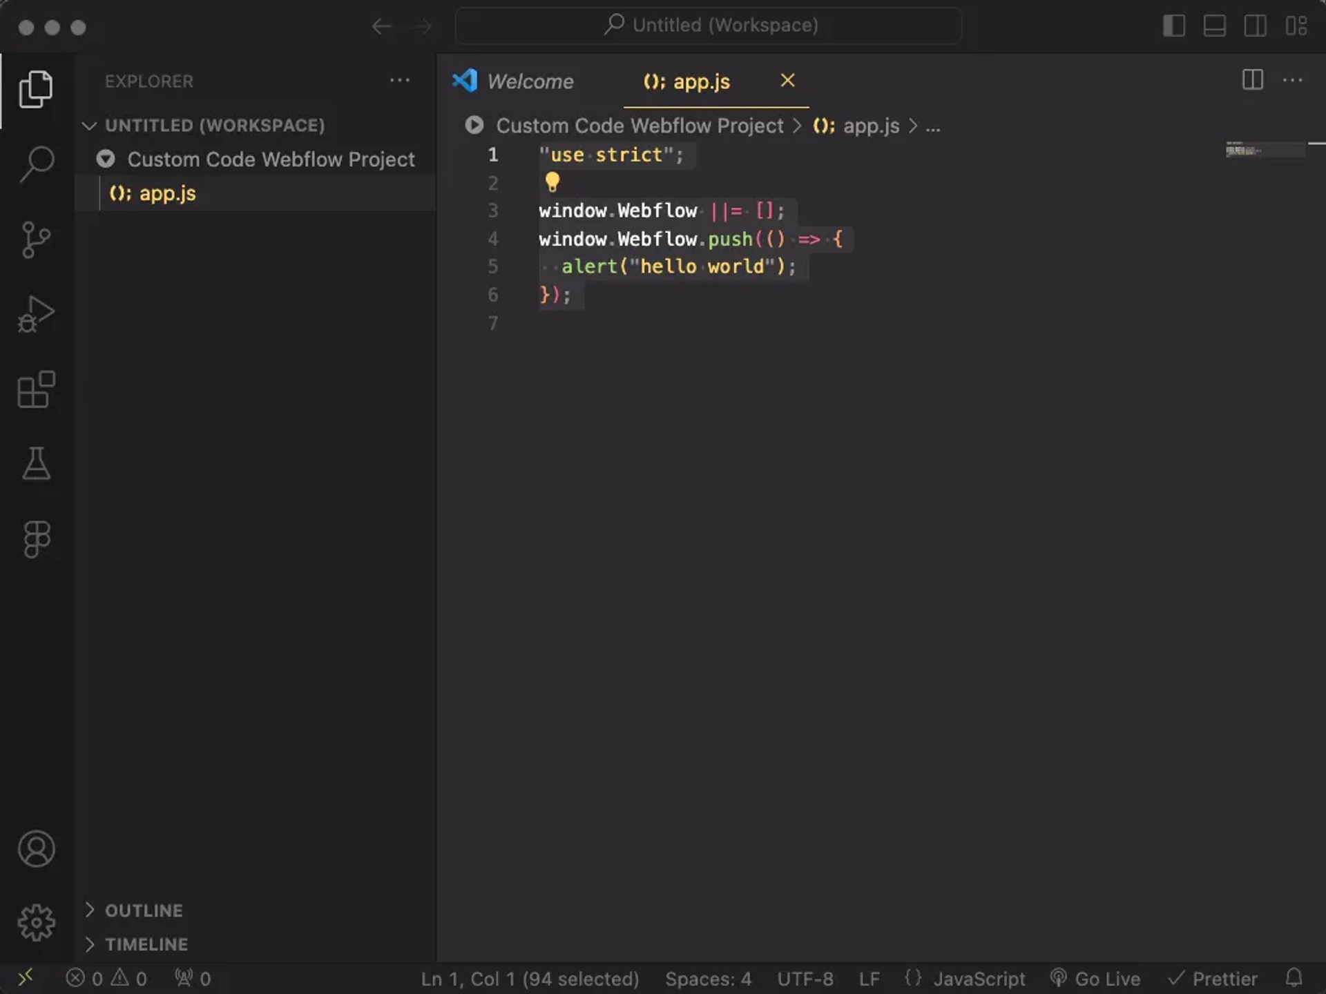Open the Search view icon

point(36,164)
